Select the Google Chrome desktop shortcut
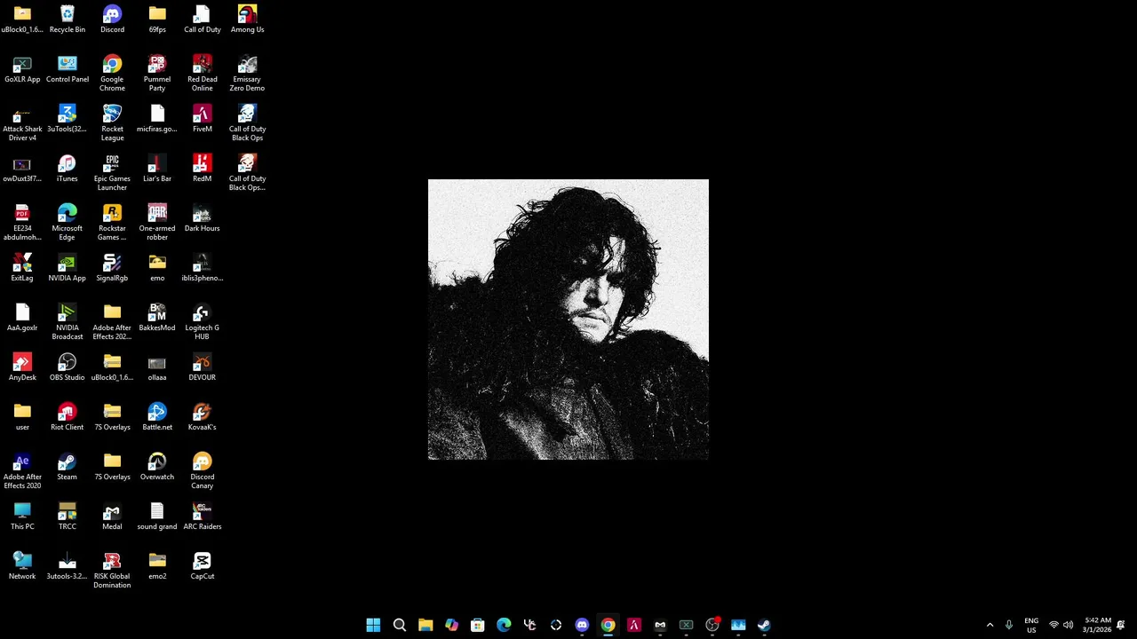 coord(112,74)
